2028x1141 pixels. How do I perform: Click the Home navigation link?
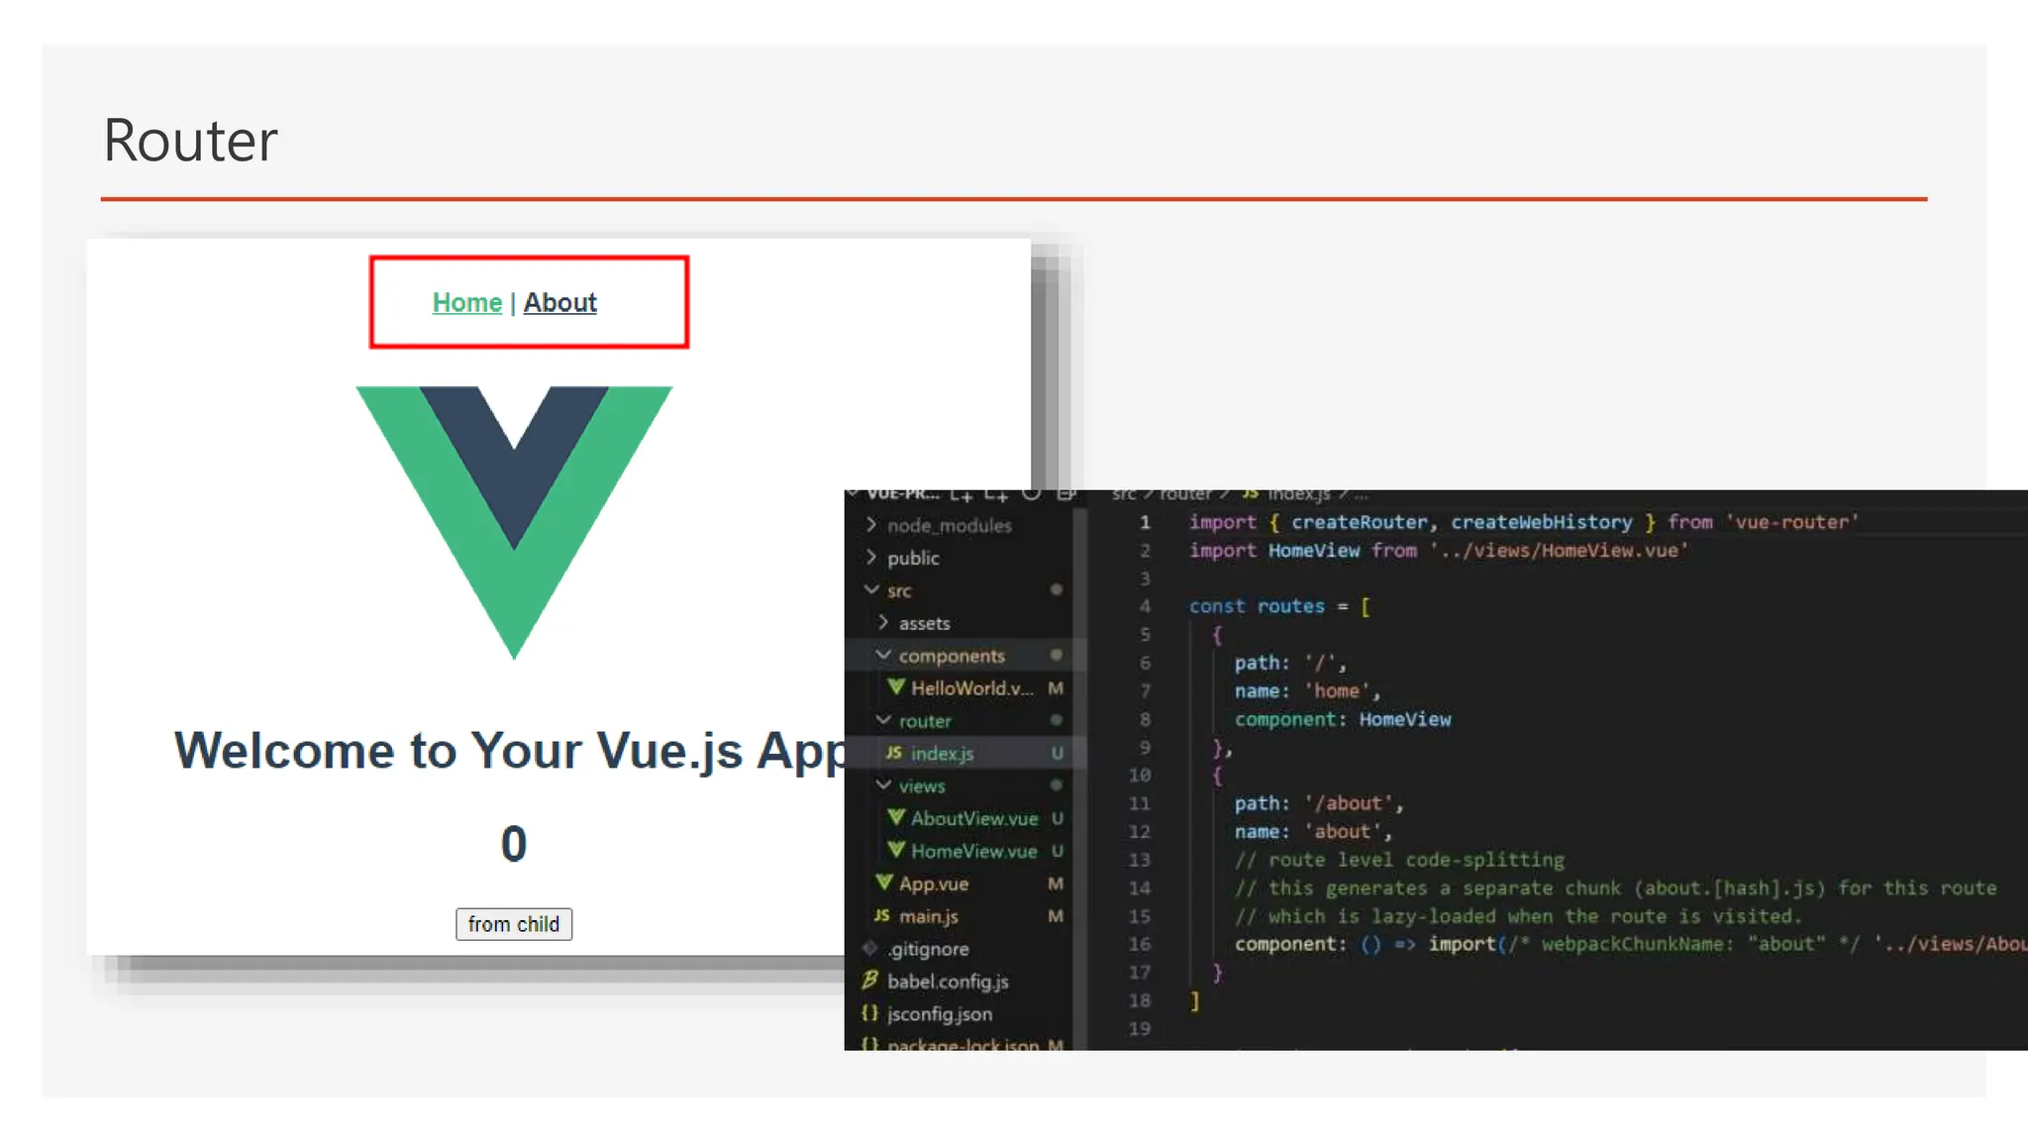[466, 303]
